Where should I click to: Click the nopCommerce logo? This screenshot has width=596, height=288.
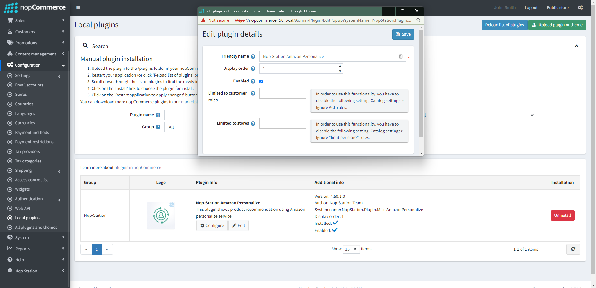[x=35, y=7]
